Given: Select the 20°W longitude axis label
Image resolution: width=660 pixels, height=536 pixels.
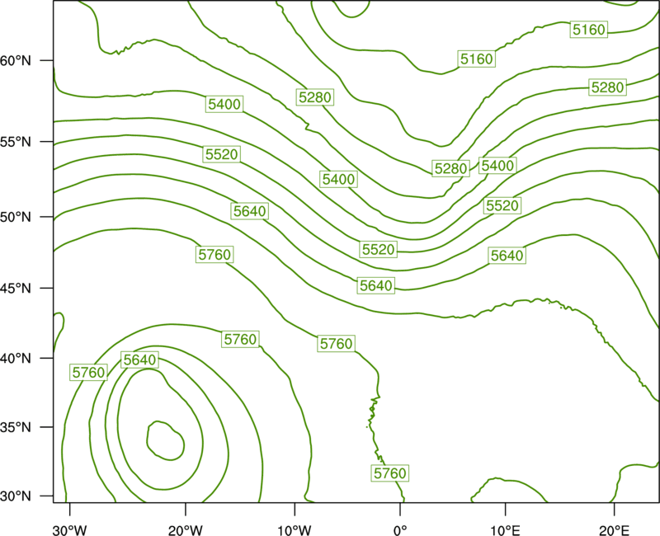Looking at the screenshot, I should (185, 530).
